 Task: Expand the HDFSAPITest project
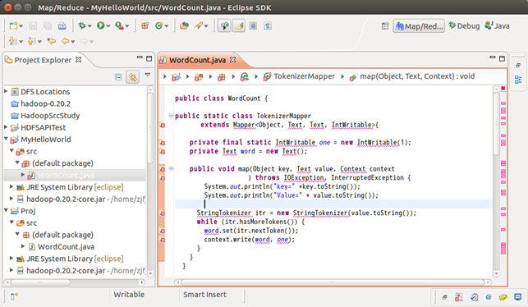tap(6, 127)
